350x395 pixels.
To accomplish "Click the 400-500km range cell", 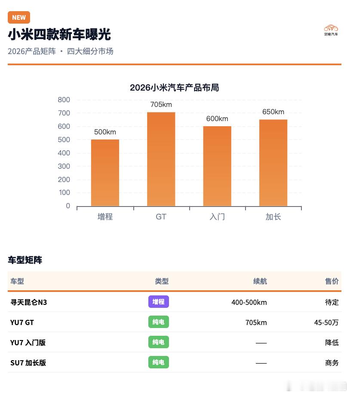I will (249, 302).
